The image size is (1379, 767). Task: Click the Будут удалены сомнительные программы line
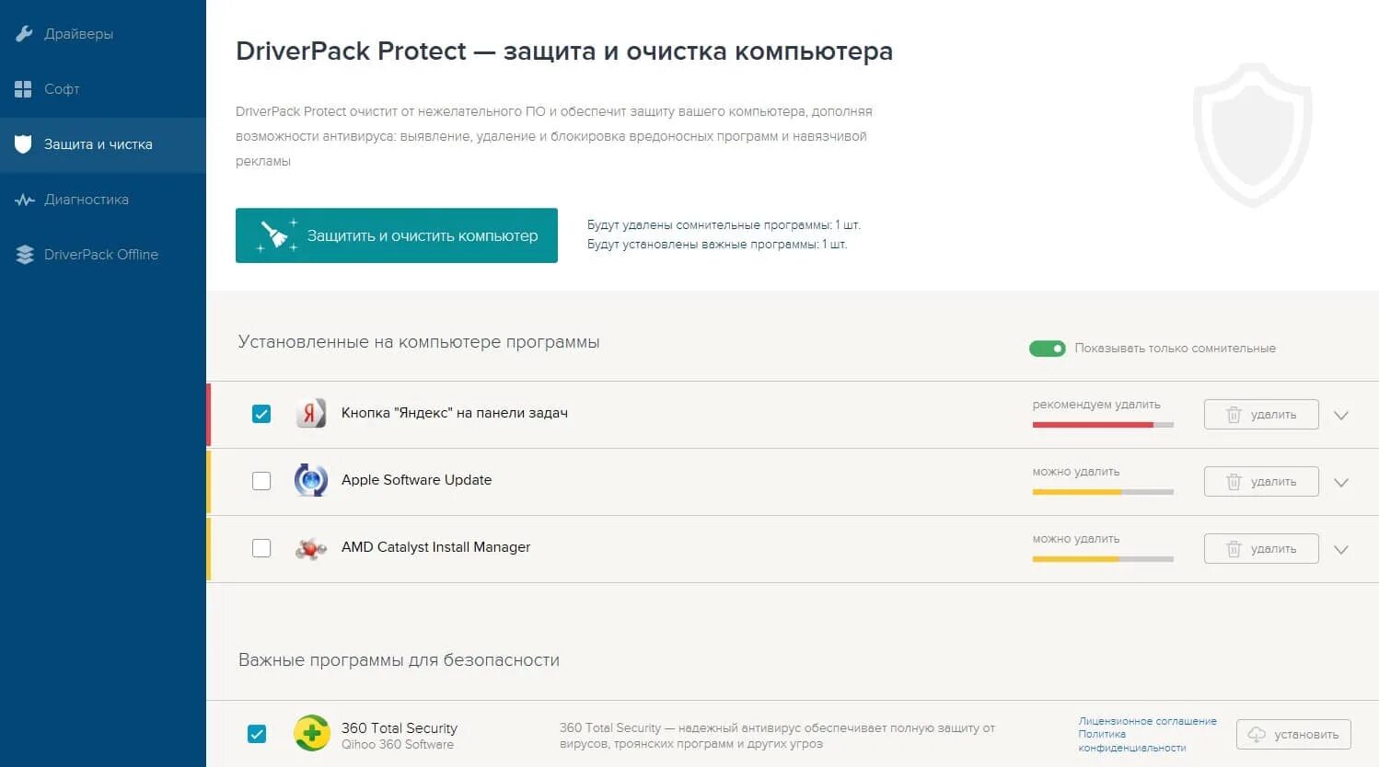pos(724,225)
